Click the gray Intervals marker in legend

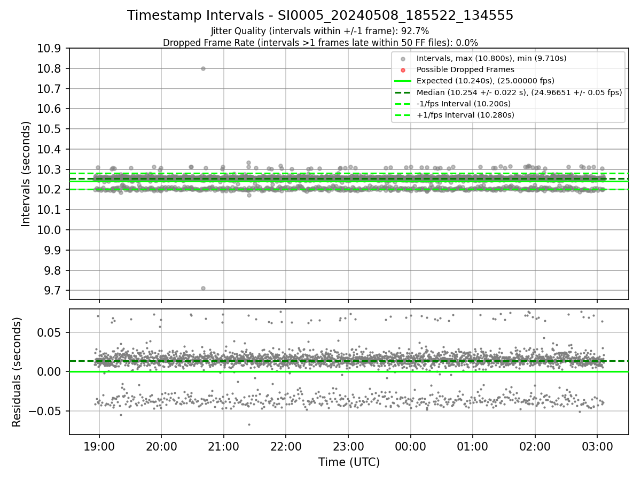(403, 58)
